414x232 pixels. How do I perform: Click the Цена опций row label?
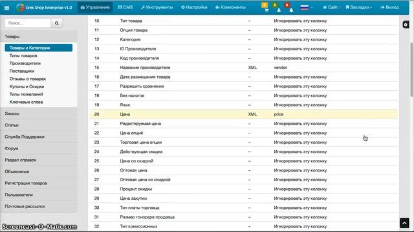tap(131, 133)
